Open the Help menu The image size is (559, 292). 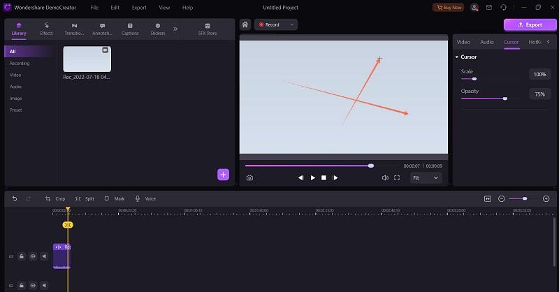click(187, 8)
